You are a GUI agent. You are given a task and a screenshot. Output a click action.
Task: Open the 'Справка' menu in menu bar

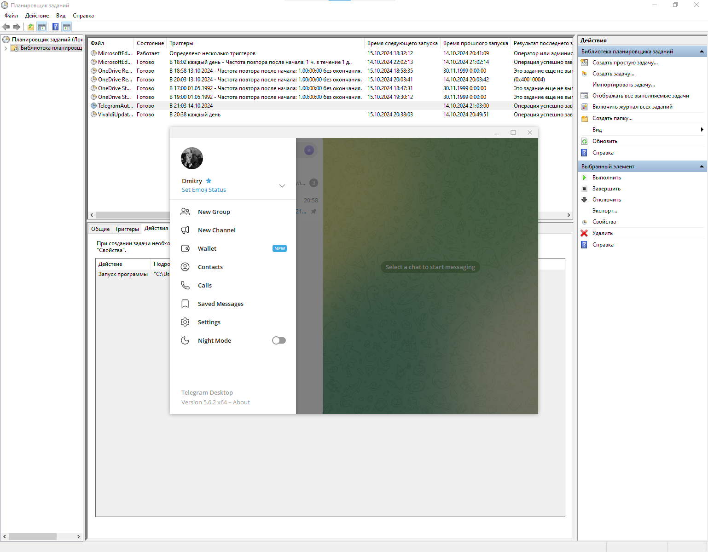(83, 16)
